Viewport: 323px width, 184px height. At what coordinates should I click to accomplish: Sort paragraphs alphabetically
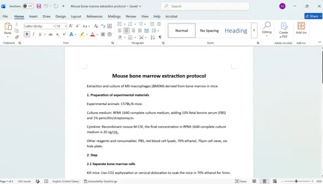pyautogui.click(x=153, y=38)
